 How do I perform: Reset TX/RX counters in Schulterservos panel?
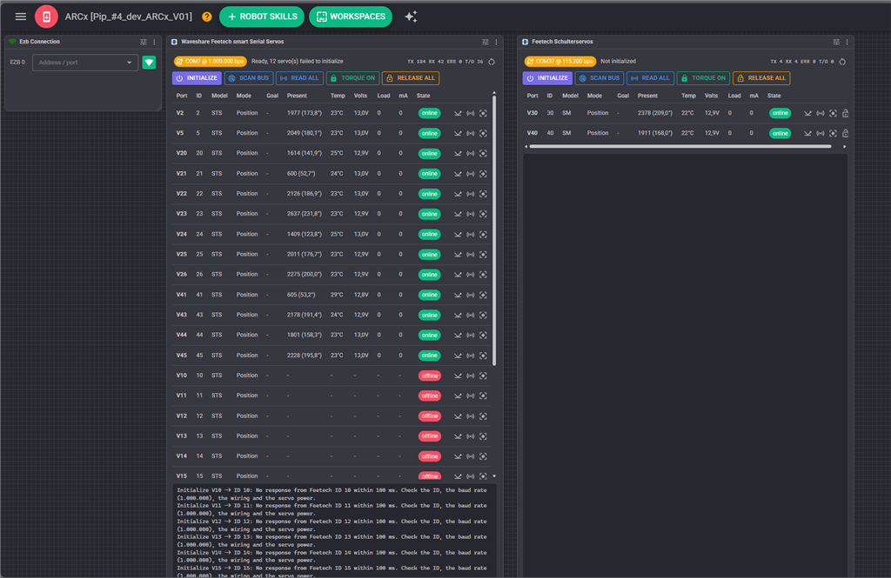(x=842, y=62)
